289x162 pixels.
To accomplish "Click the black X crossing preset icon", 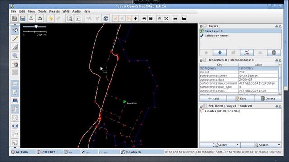I will 166,18.
